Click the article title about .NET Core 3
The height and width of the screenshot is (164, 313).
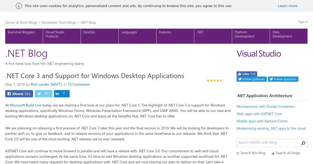point(95,76)
